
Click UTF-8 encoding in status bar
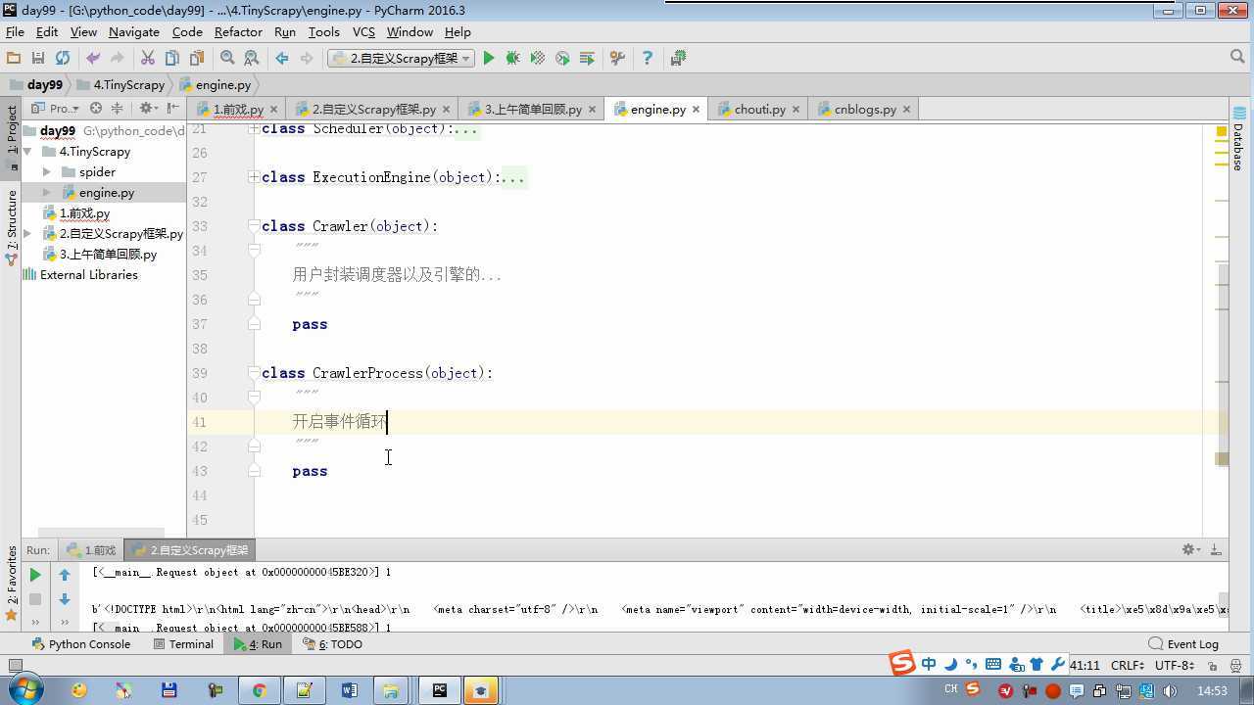click(x=1174, y=665)
